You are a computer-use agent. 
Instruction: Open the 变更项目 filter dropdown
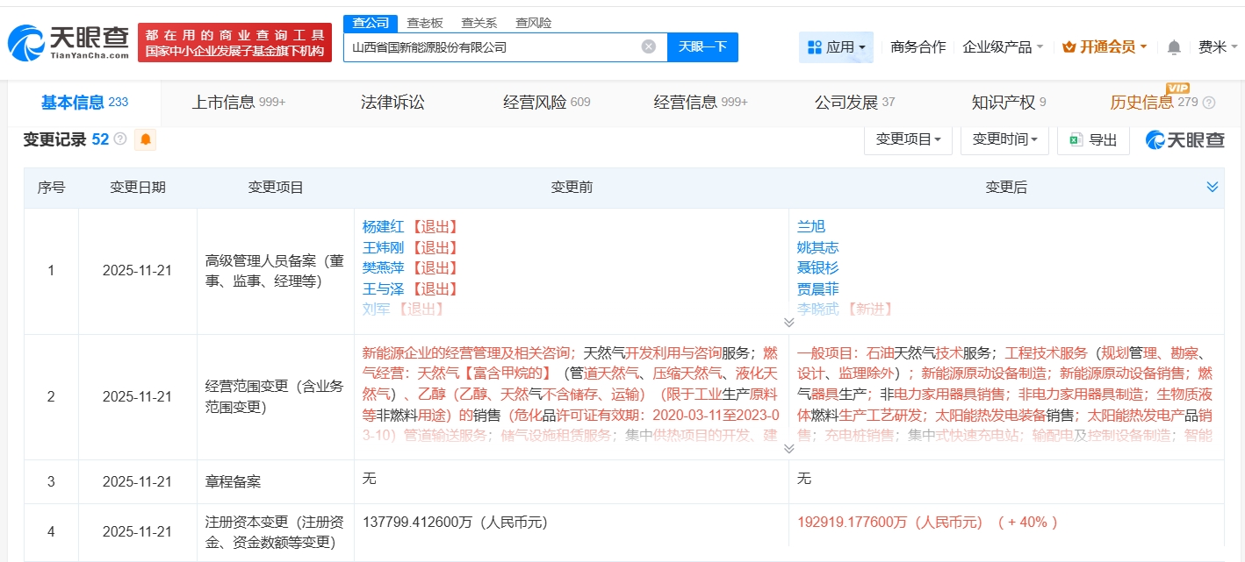[x=908, y=139]
